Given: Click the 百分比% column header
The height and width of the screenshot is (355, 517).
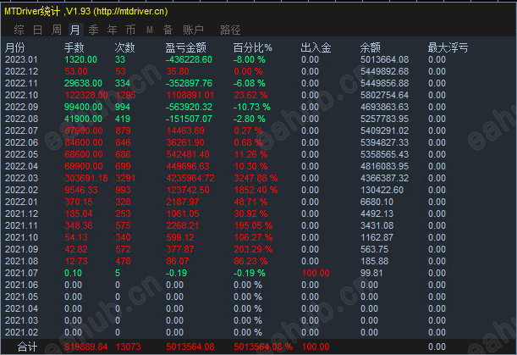Looking at the screenshot, I should [252, 48].
